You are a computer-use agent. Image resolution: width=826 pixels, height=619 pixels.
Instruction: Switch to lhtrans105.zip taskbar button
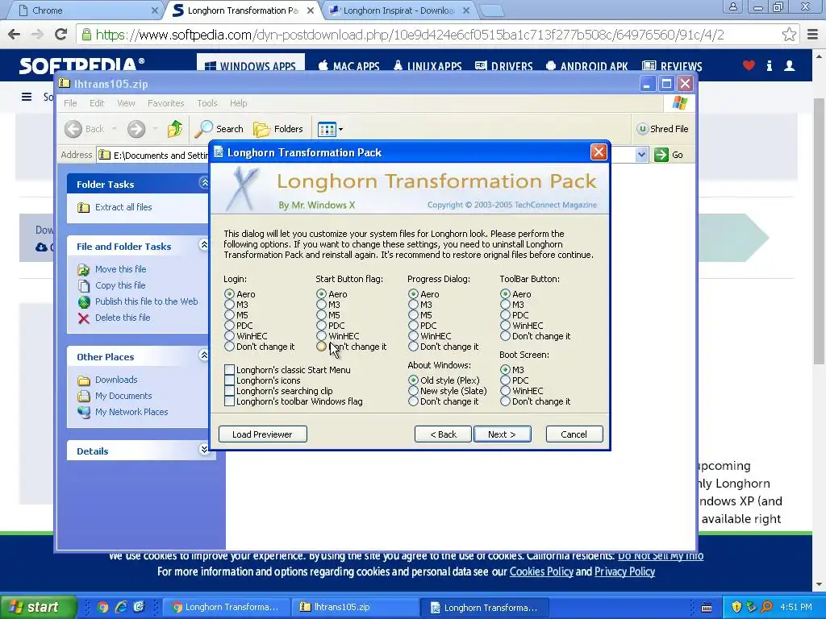point(357,607)
